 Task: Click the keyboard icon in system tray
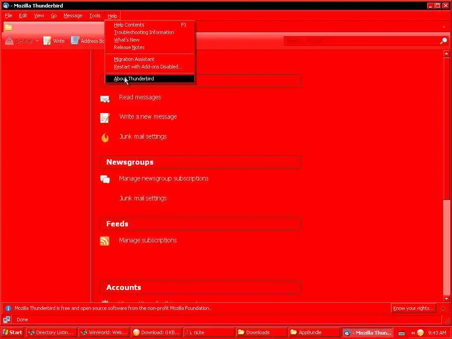[402, 333]
